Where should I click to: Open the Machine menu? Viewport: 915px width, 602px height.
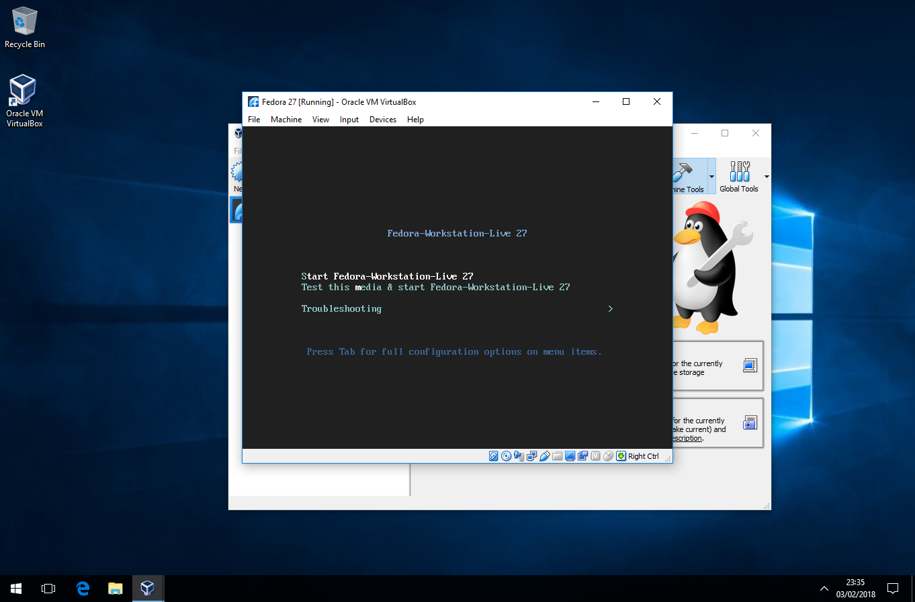click(x=286, y=120)
